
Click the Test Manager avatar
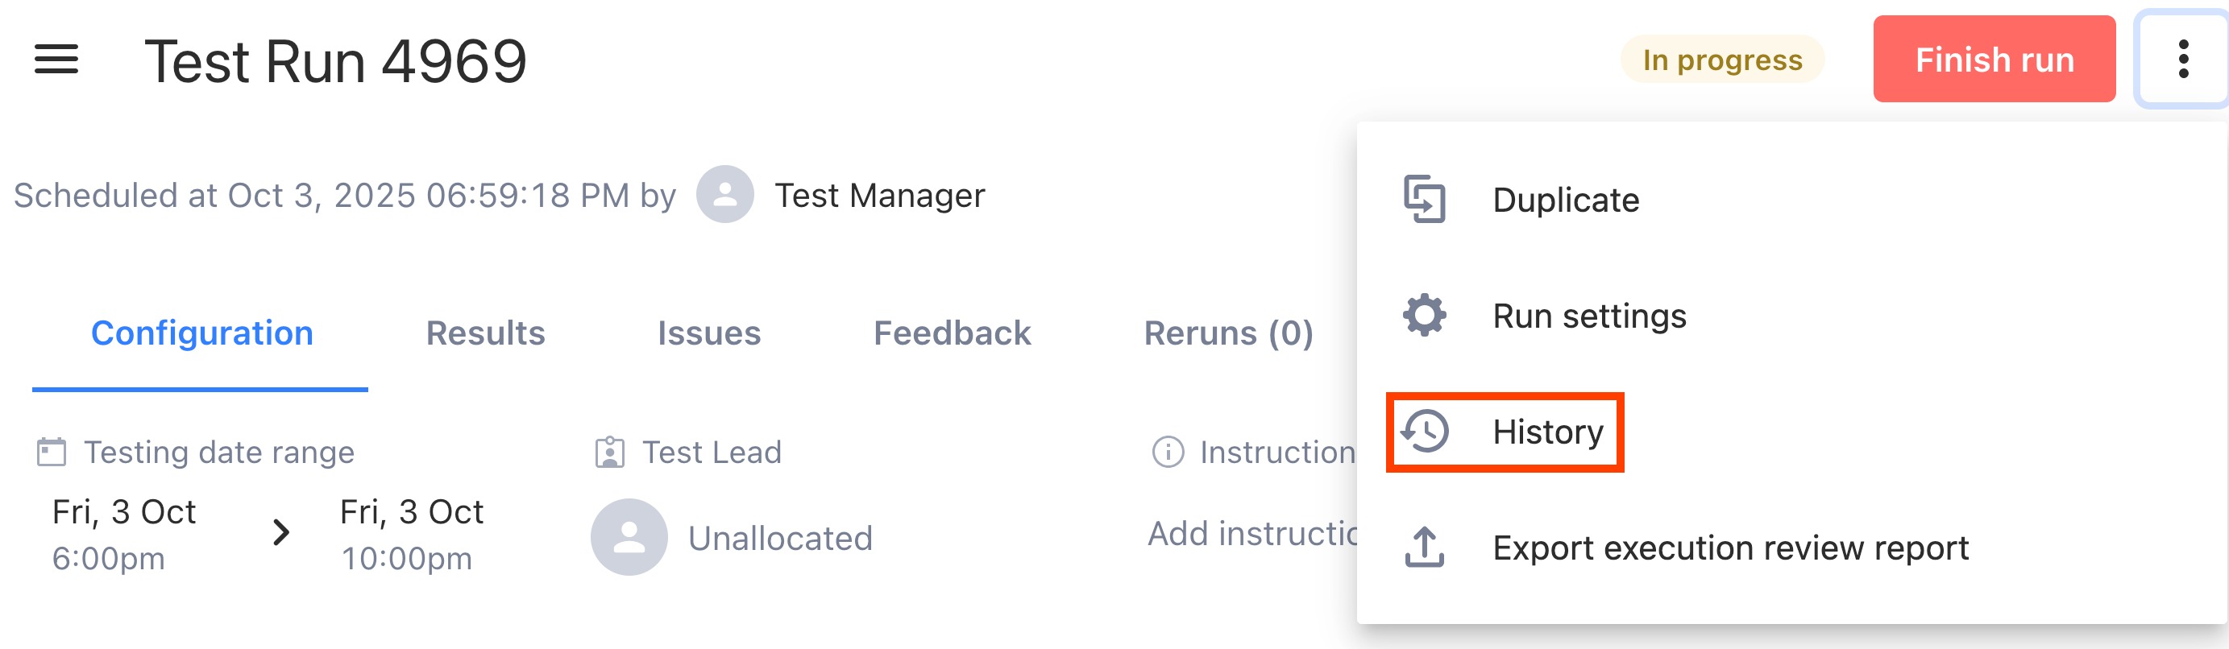pos(724,196)
